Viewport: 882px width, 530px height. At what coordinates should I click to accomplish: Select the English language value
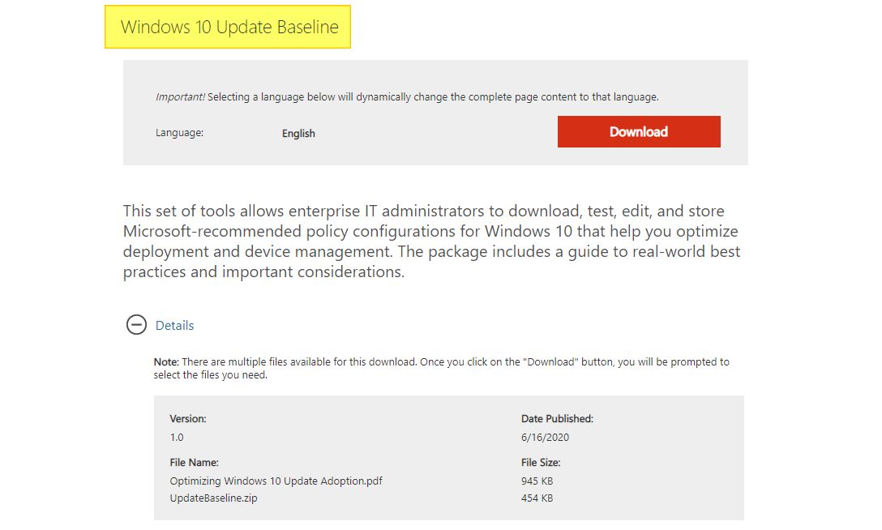(298, 133)
